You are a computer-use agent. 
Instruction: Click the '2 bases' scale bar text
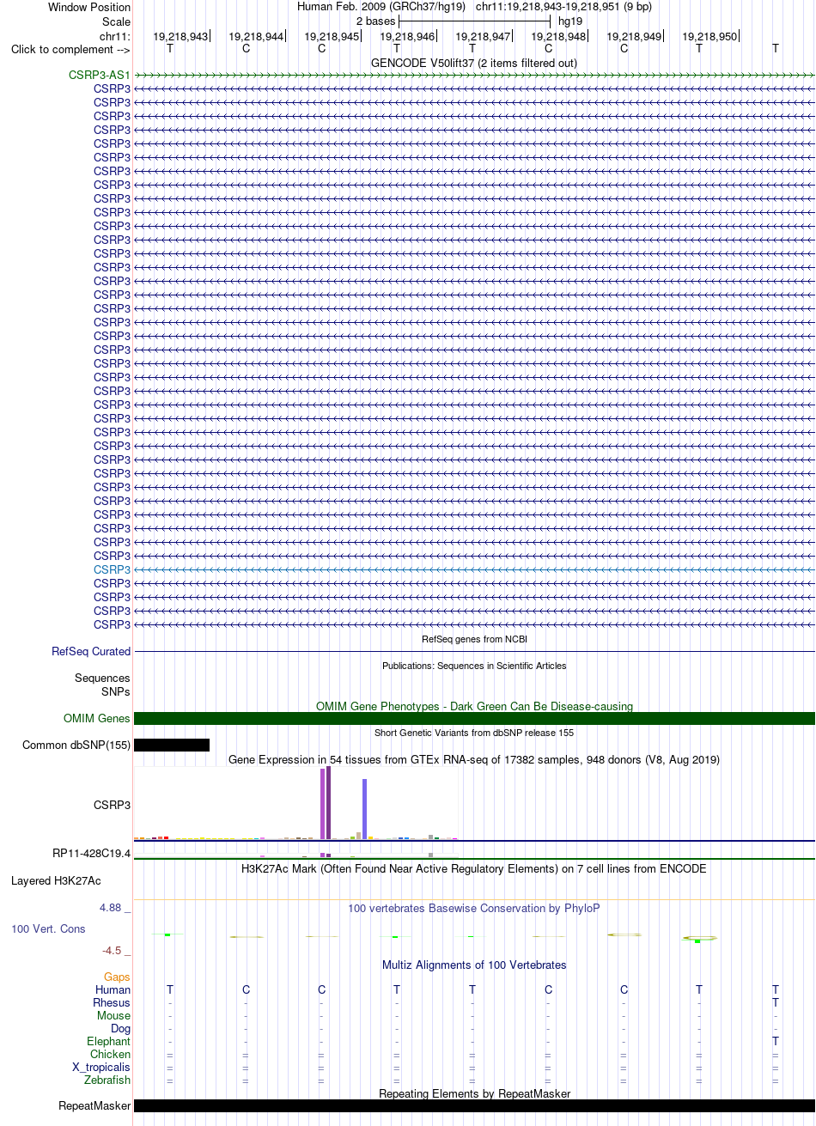pos(375,21)
